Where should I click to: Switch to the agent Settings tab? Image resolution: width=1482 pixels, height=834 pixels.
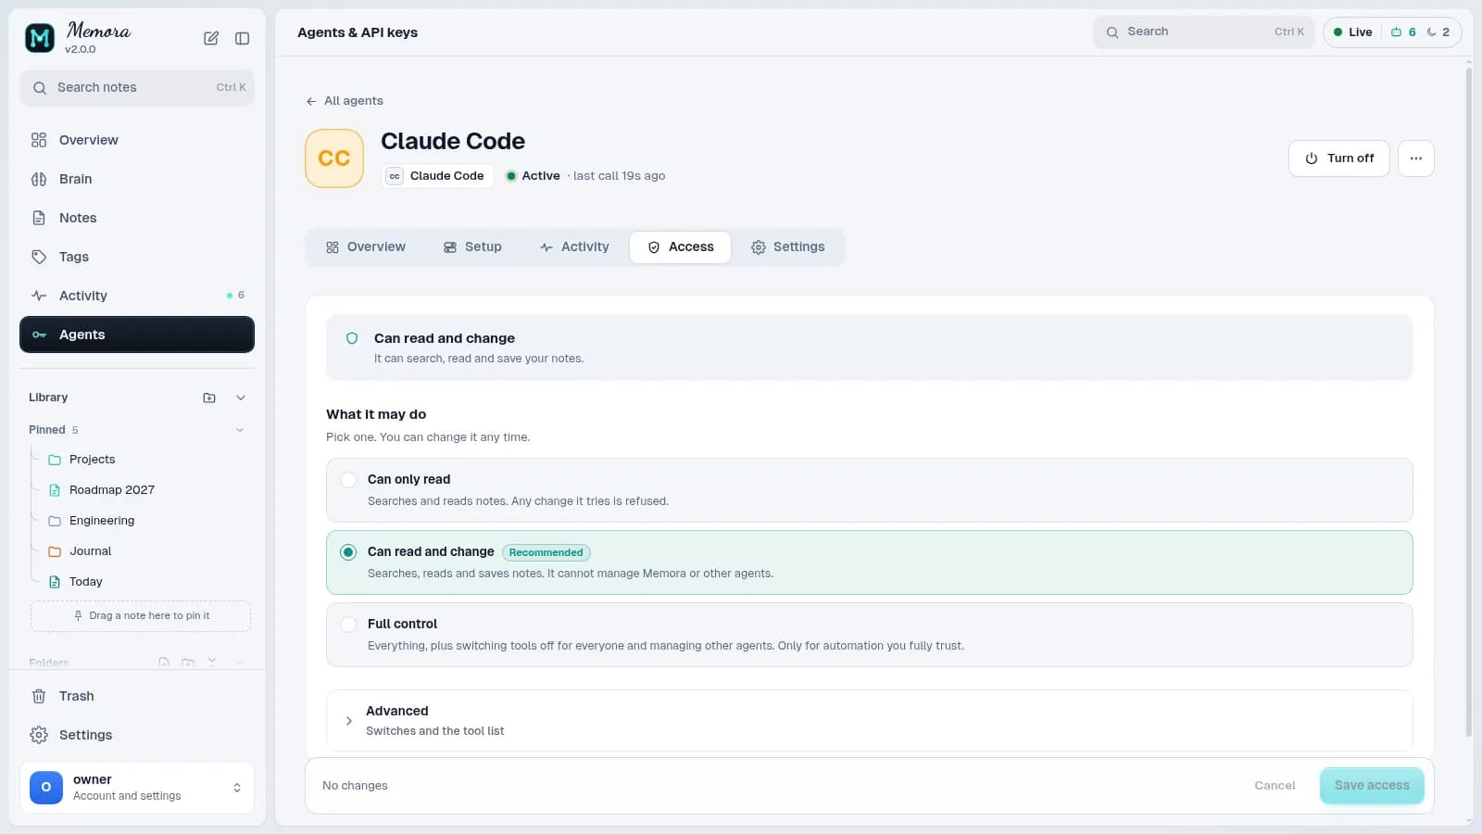pos(787,247)
